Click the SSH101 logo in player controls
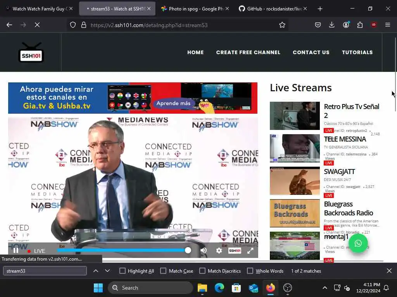 (235, 251)
